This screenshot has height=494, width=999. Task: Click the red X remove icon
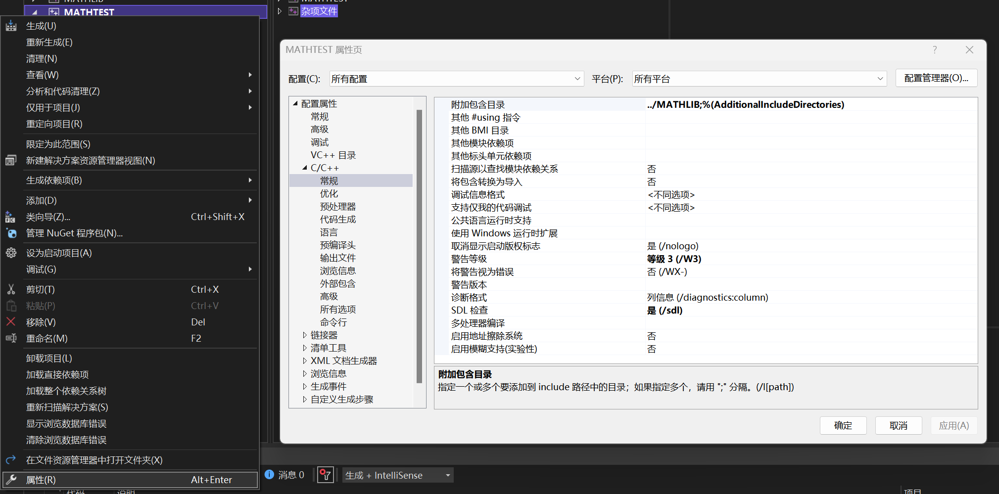coord(11,322)
